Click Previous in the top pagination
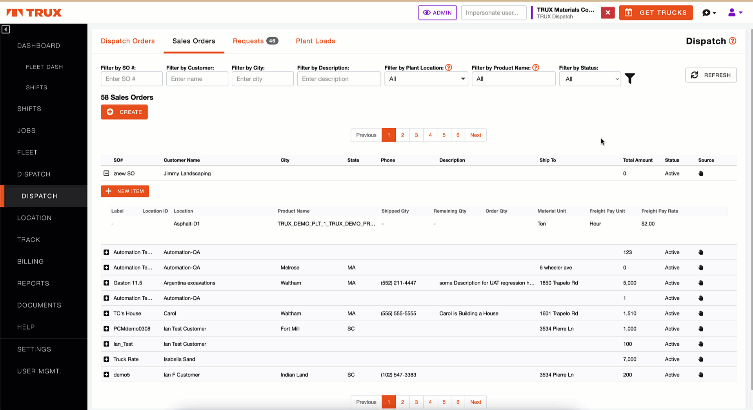Viewport: 753px width, 410px height. (366, 135)
